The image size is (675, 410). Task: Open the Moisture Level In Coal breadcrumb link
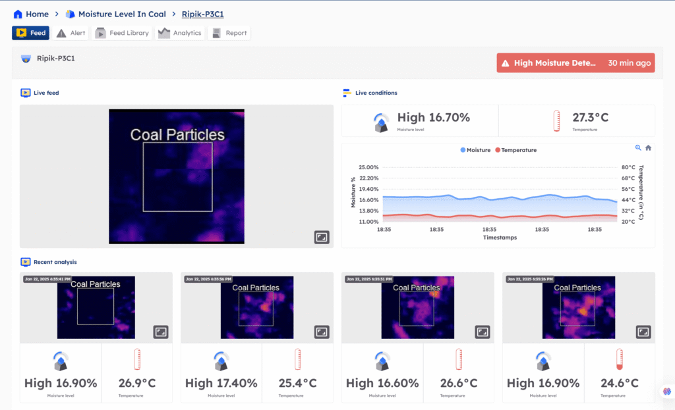pos(121,13)
